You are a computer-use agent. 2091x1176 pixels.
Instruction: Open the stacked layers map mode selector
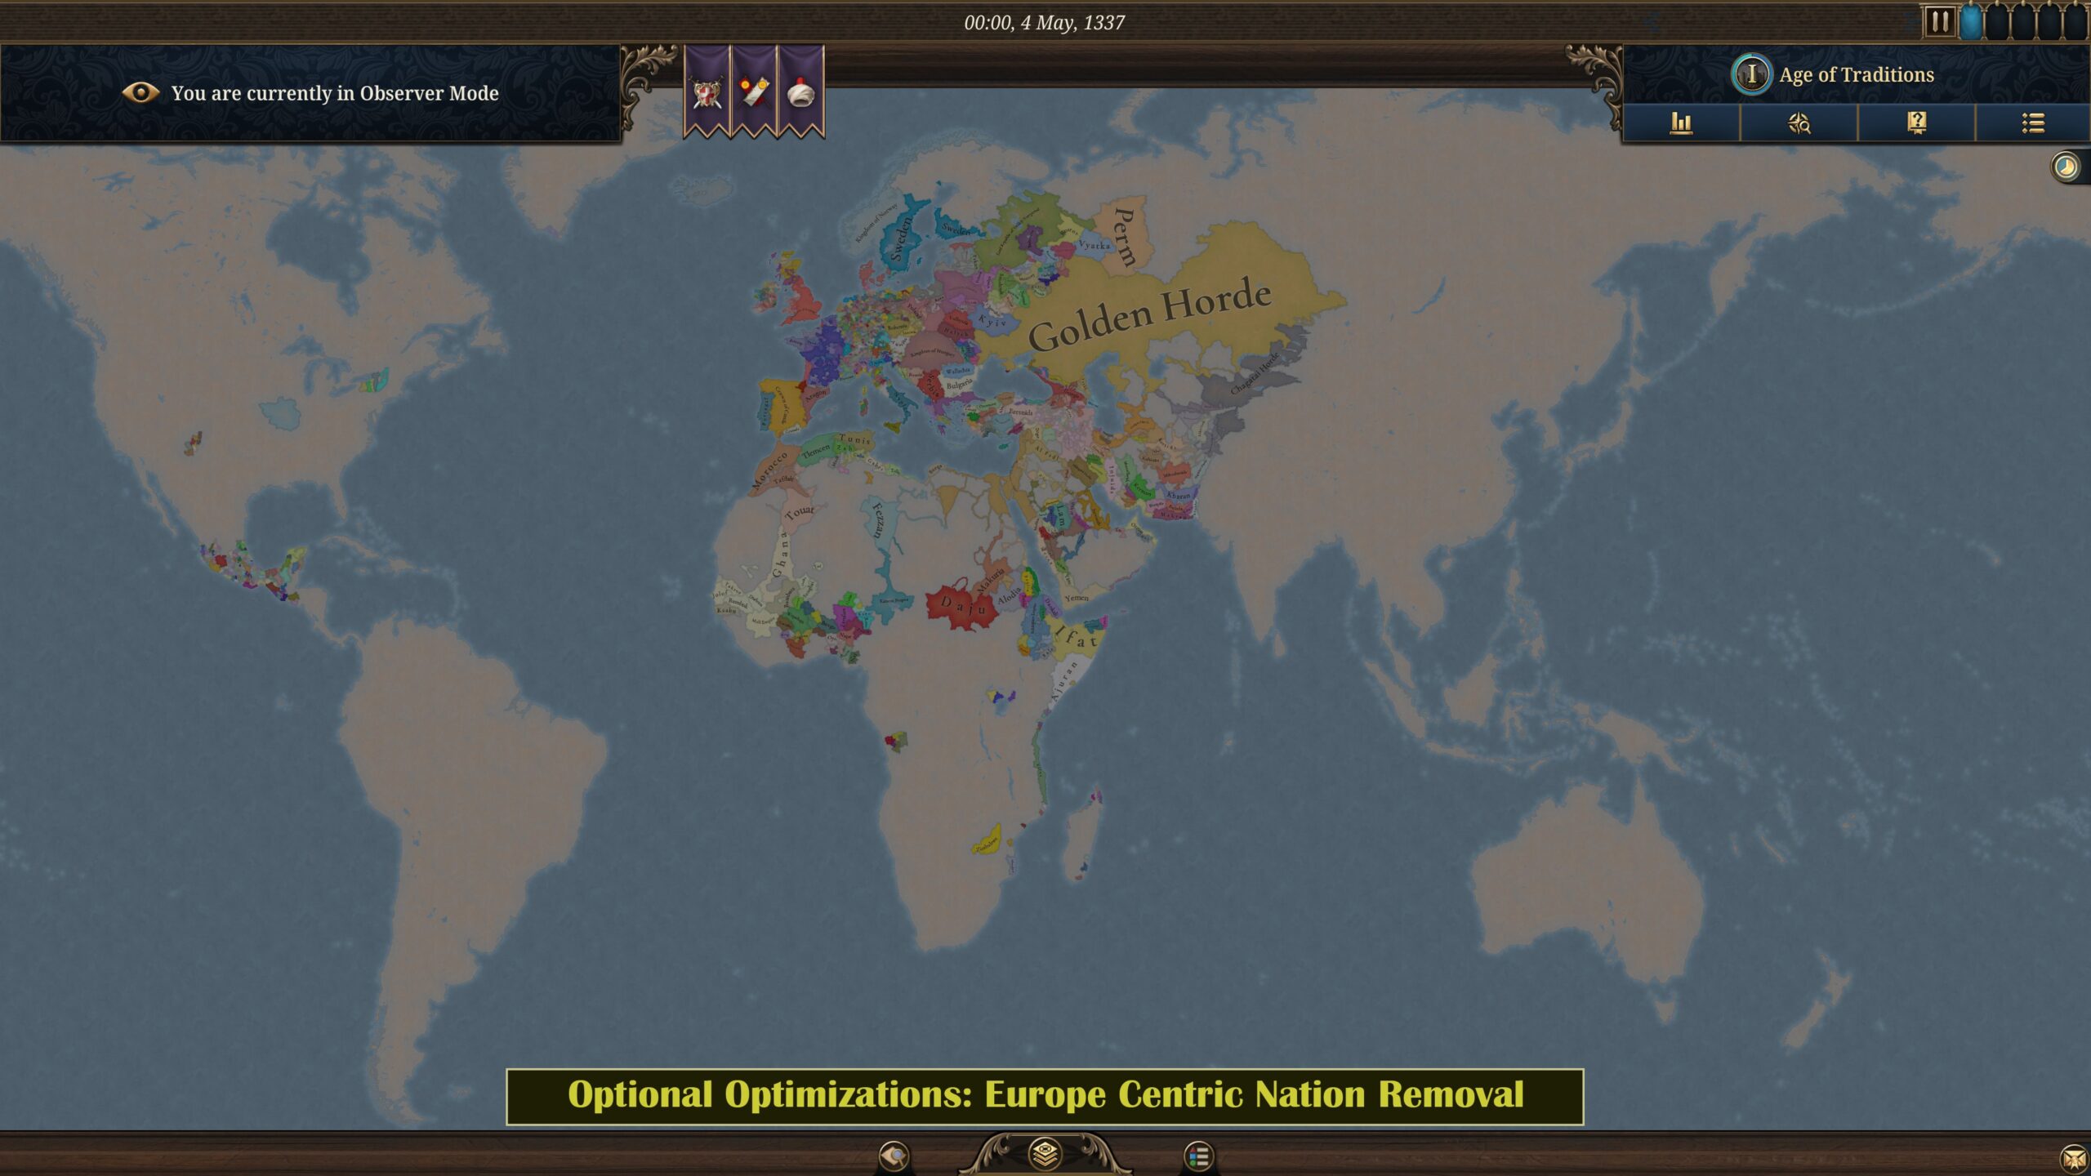(1045, 1154)
